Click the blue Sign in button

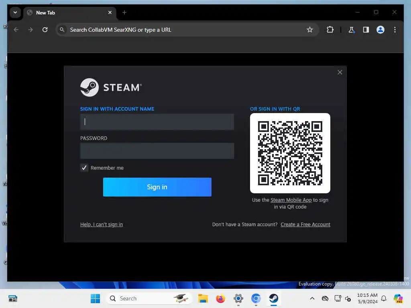pyautogui.click(x=157, y=187)
